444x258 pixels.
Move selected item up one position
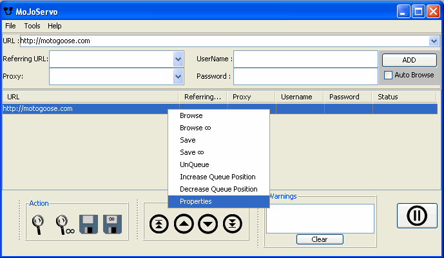pos(183,224)
